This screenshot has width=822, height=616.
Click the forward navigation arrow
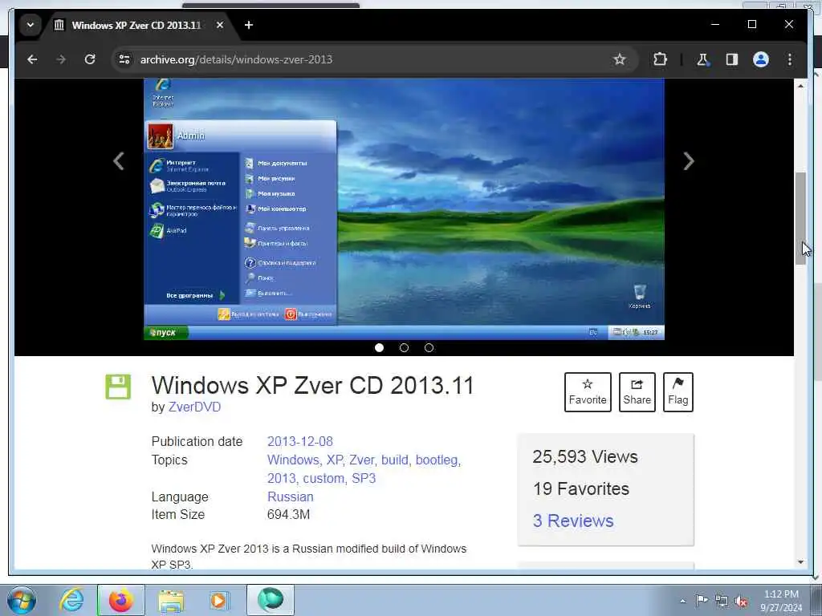point(61,59)
